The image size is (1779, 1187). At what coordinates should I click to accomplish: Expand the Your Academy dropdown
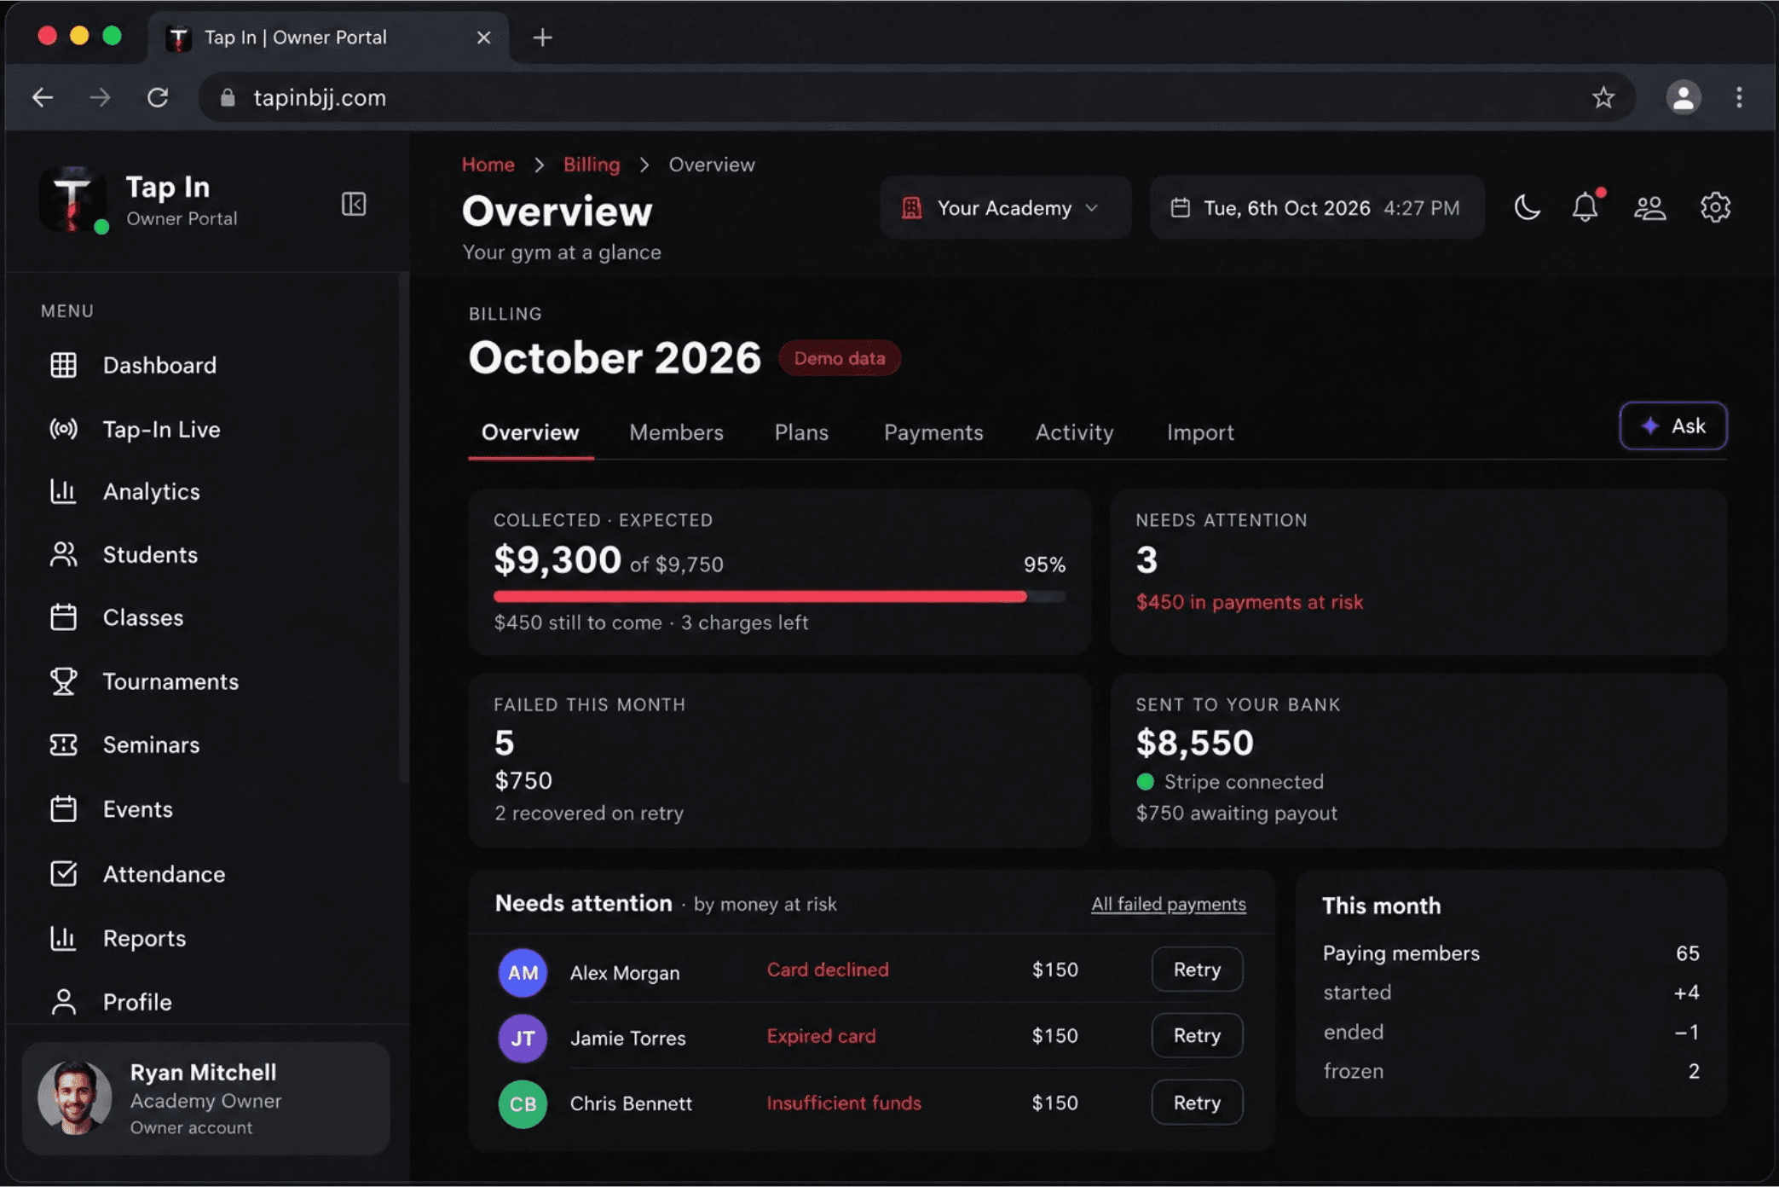click(x=1005, y=208)
